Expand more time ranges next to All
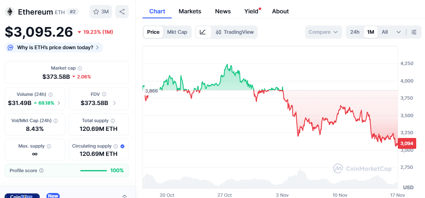The width and height of the screenshot is (425, 198). pos(399,32)
